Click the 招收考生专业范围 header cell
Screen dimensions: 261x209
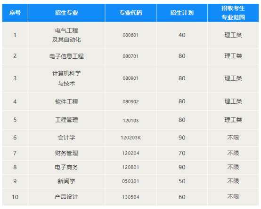233,13
